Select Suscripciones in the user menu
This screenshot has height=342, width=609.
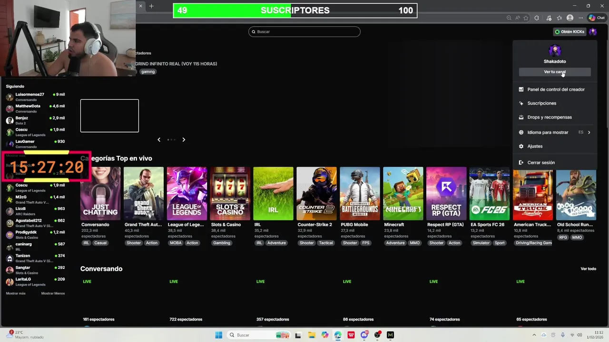coord(555,103)
